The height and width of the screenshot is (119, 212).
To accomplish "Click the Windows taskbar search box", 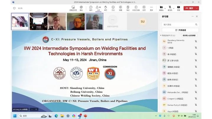I will click(32, 116).
